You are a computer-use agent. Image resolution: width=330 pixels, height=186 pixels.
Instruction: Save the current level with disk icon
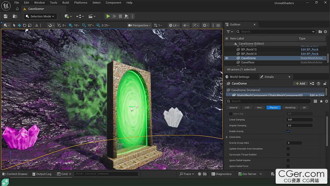(x=6, y=16)
